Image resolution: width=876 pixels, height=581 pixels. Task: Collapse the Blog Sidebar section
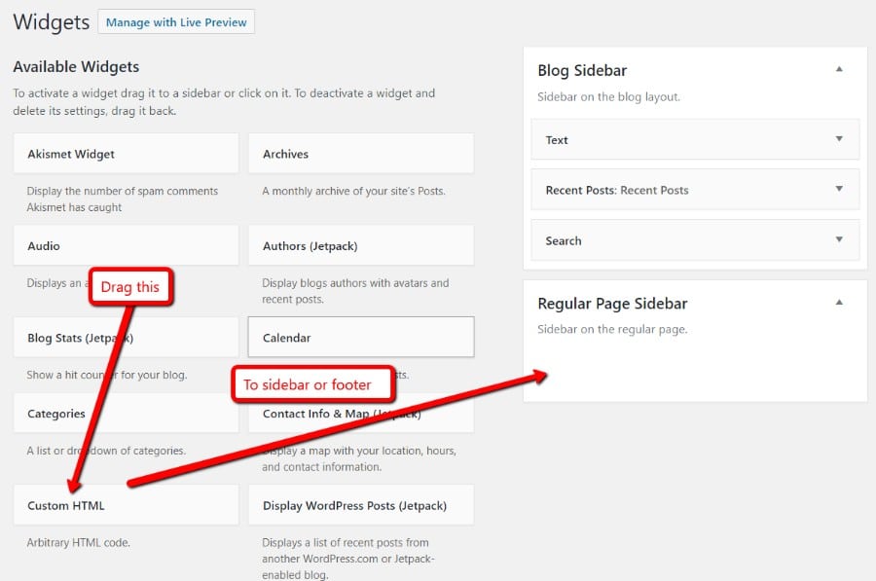pyautogui.click(x=839, y=69)
